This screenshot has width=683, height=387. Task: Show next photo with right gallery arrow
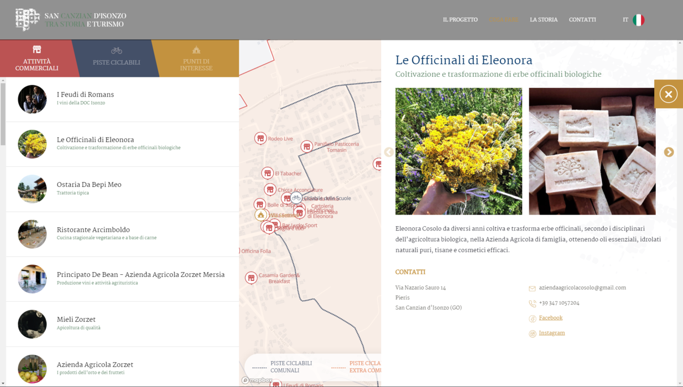[669, 152]
